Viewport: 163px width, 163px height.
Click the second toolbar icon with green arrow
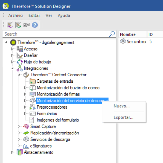(18, 25)
